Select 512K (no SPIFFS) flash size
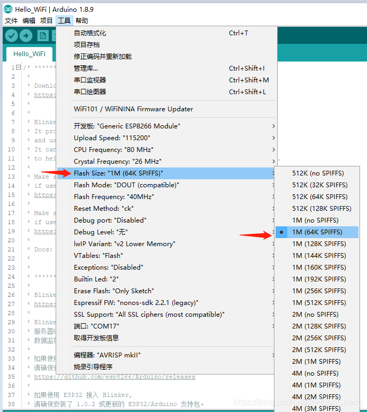The width and height of the screenshot is (367, 412). [x=317, y=173]
